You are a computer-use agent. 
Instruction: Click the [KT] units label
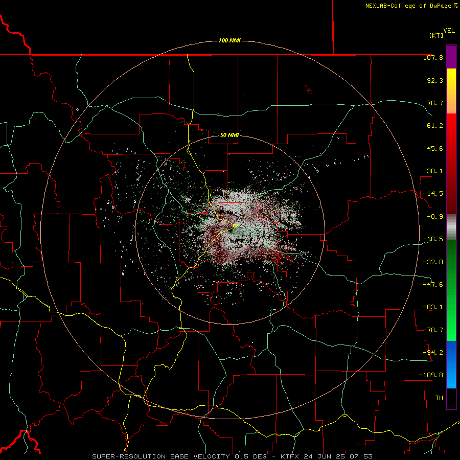click(436, 35)
